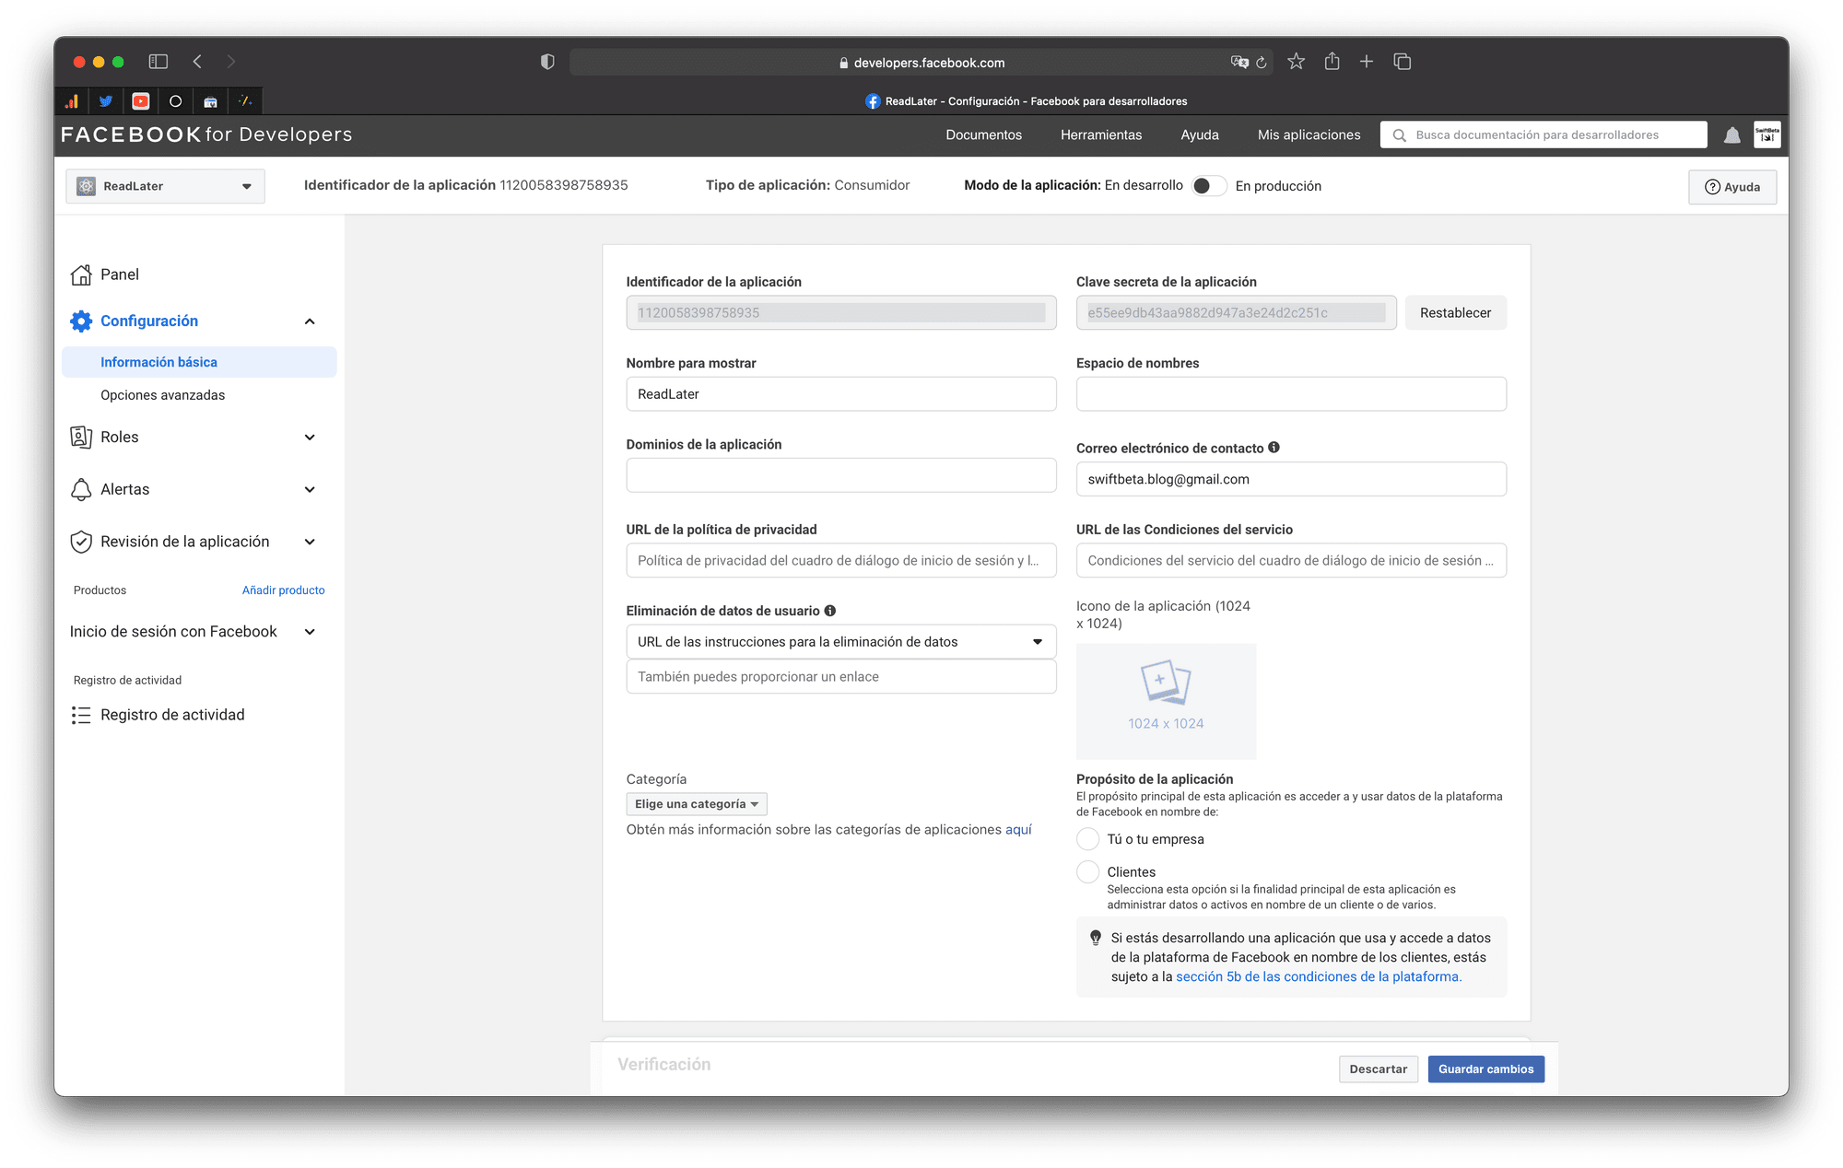
Task: Open the 'aquí' categories link
Action: 1018,830
